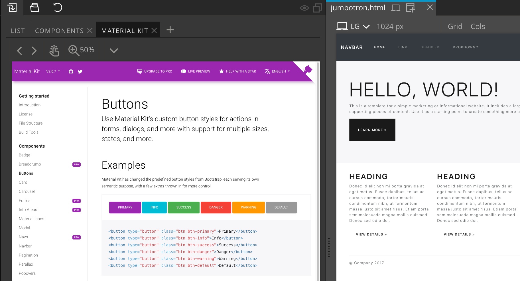Open the DROPDOWN menu in page navbar
Screen dimensions: 520x281
tap(466, 47)
